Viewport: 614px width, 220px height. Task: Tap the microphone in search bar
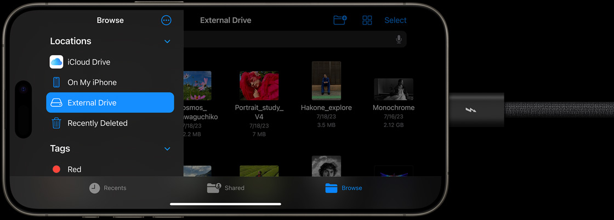(399, 39)
